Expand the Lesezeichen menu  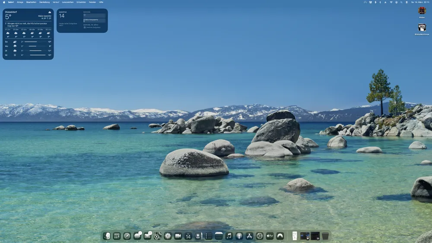point(68,2)
